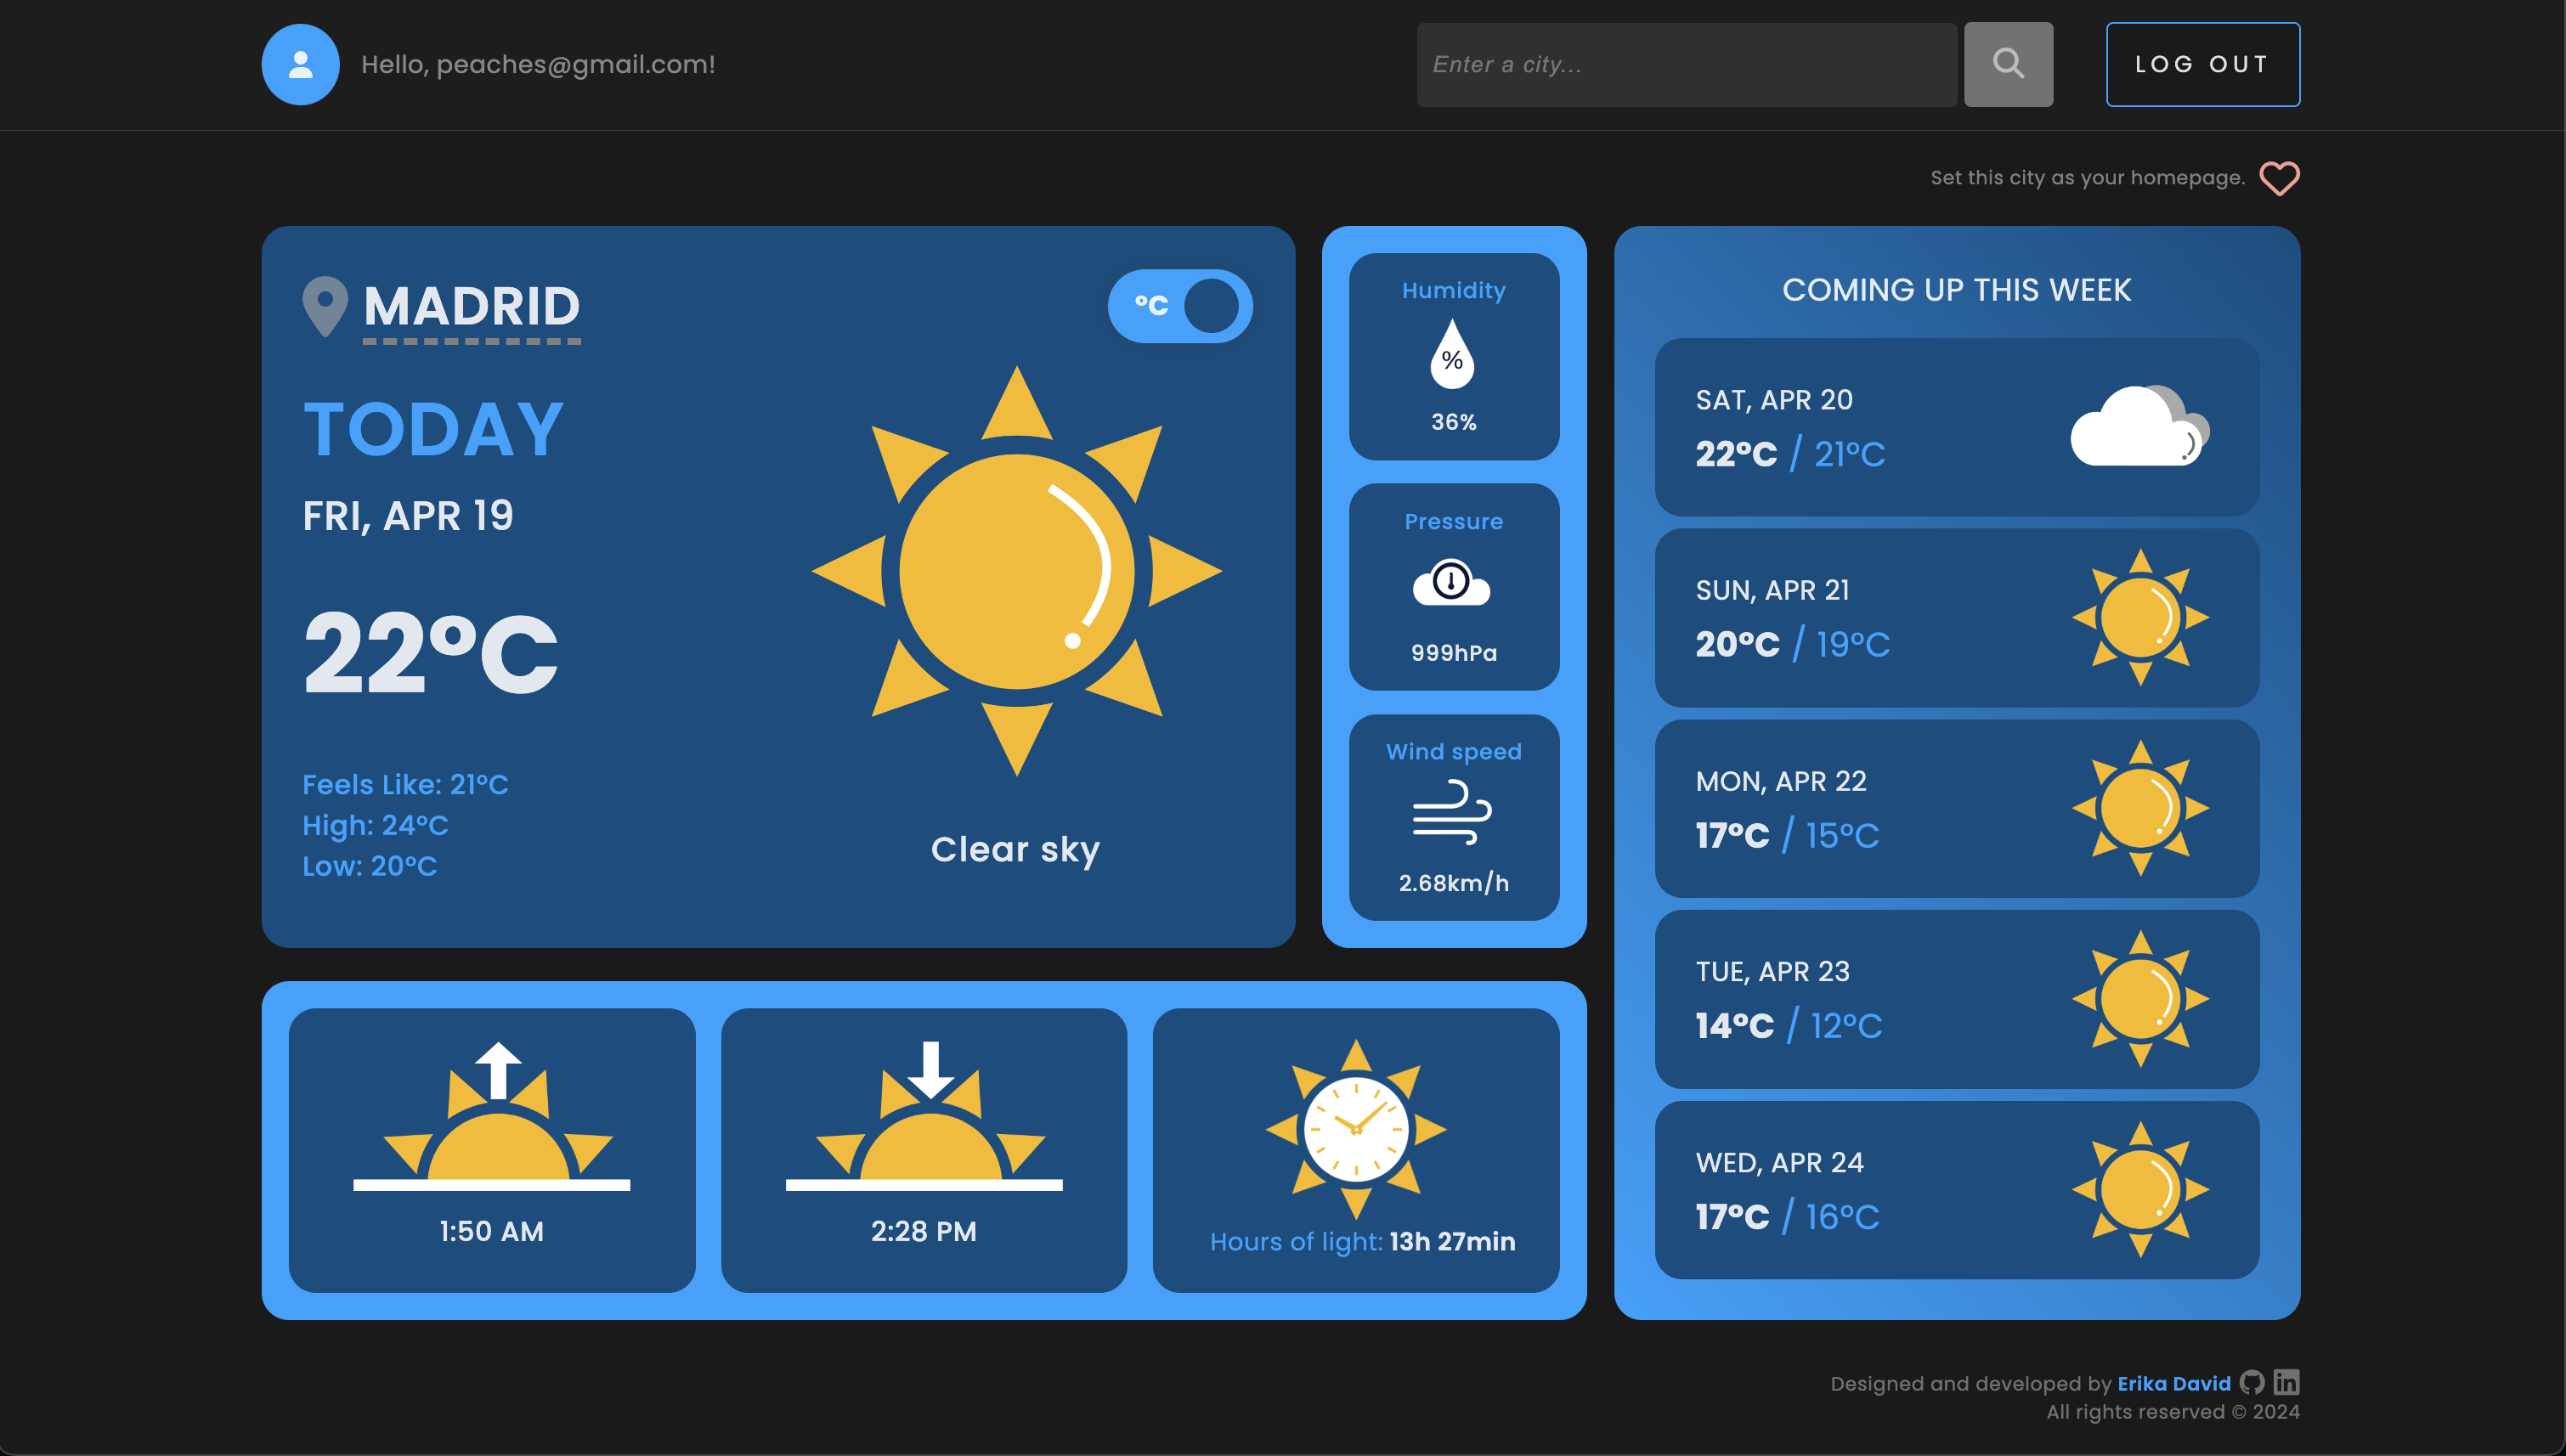Viewport: 2566px width, 1456px height.
Task: Click the LOG OUT button
Action: pos(2203,64)
